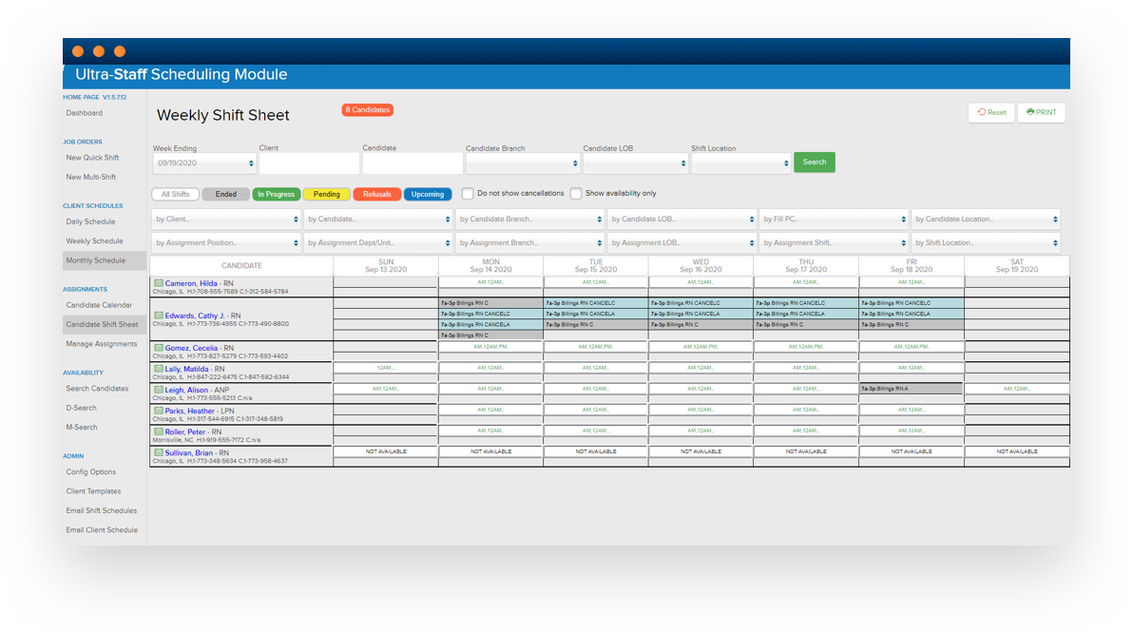
Task: Open M-Search in sidebar
Action: click(82, 428)
